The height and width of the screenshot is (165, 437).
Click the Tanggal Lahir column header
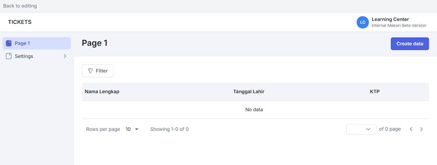(x=249, y=92)
